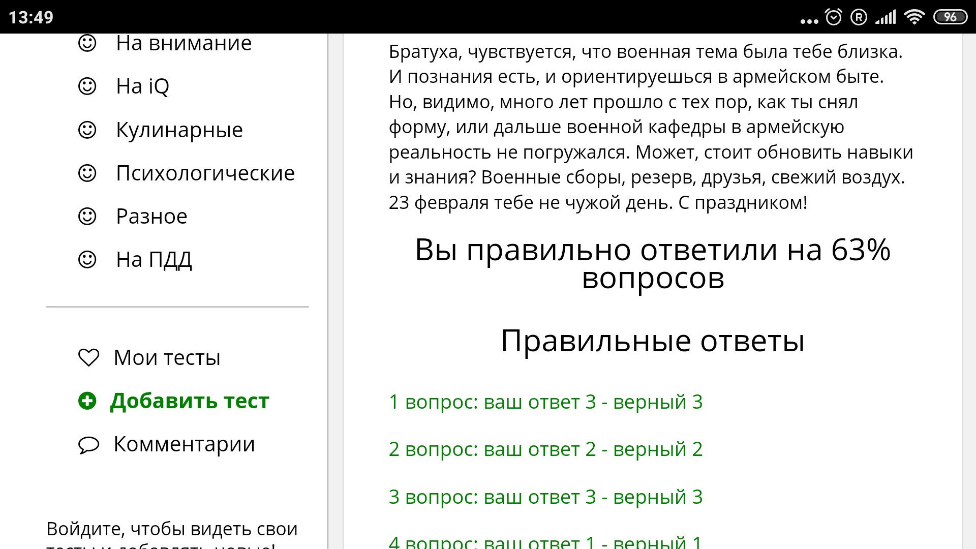Go to the На ПДД category

(x=154, y=260)
